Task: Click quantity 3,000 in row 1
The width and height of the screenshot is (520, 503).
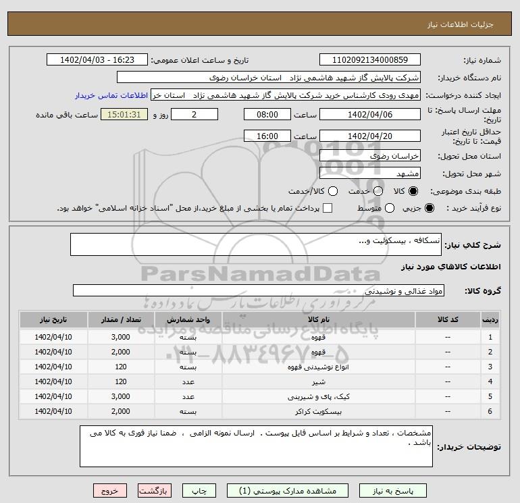Action: [121, 337]
